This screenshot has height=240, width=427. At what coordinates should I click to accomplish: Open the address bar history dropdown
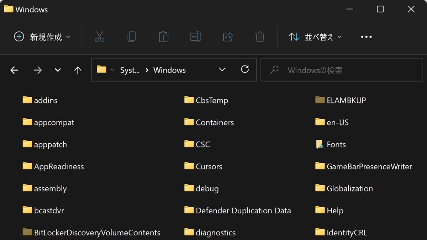coord(222,69)
